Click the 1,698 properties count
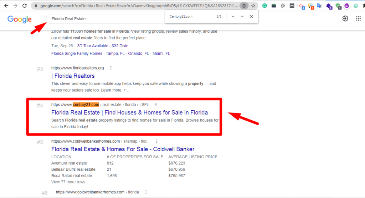Screen dimensions: 365x198 click(112, 176)
